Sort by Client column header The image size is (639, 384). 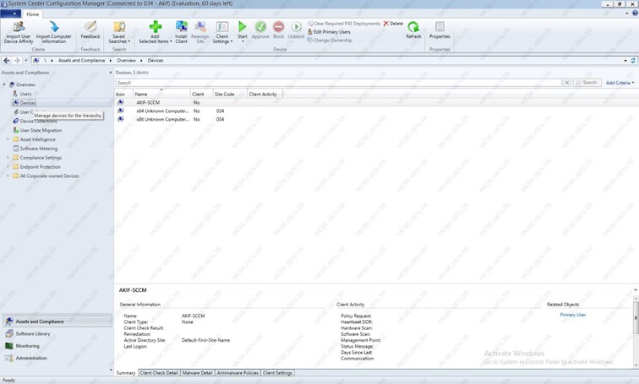[201, 94]
